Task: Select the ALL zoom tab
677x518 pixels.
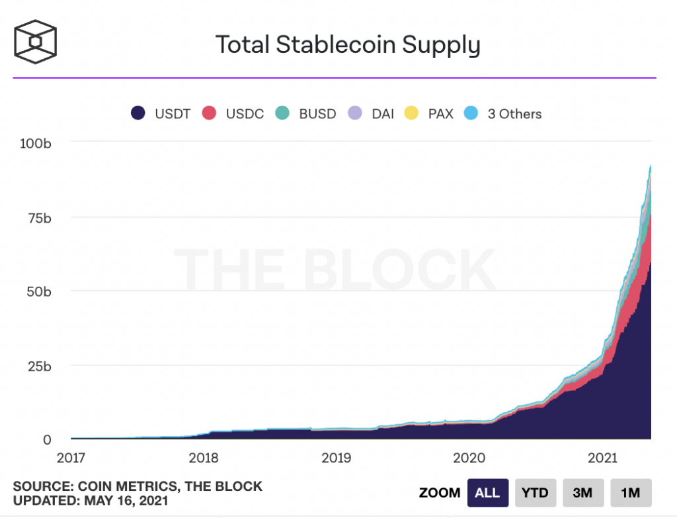Action: pos(487,493)
